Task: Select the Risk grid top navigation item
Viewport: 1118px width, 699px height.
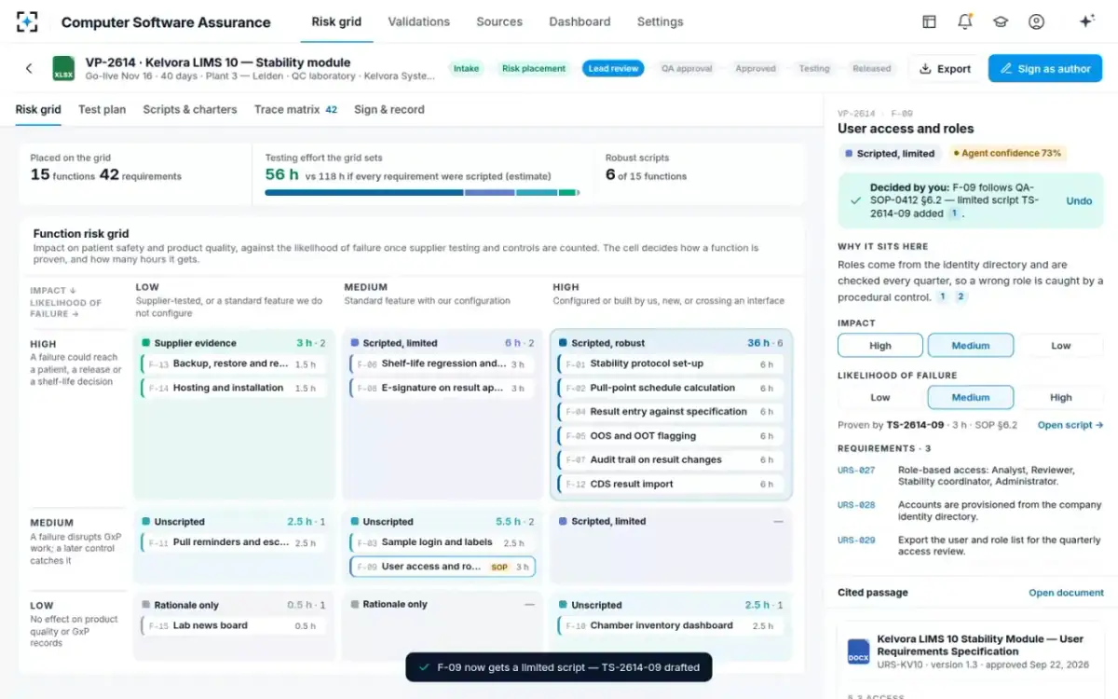Action: (x=336, y=21)
